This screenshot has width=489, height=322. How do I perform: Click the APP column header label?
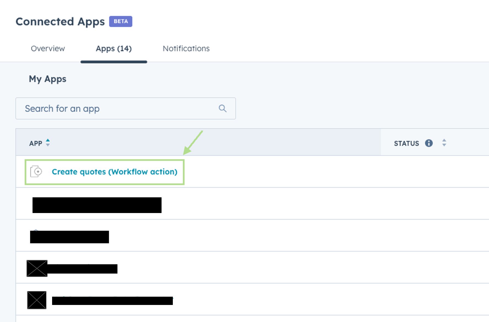(36, 143)
